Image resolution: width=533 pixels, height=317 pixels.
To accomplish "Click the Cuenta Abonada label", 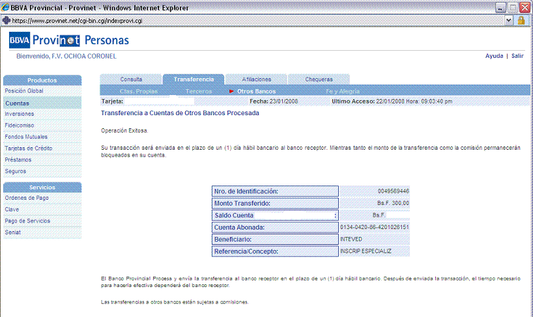I will pyautogui.click(x=275, y=227).
